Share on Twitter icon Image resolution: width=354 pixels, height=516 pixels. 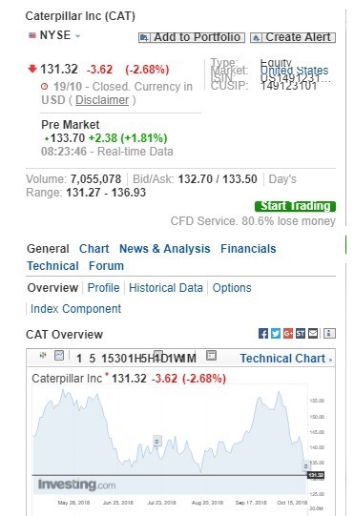point(276,334)
